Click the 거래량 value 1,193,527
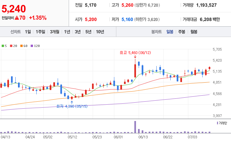231x145 pixels. click(x=206, y=5)
